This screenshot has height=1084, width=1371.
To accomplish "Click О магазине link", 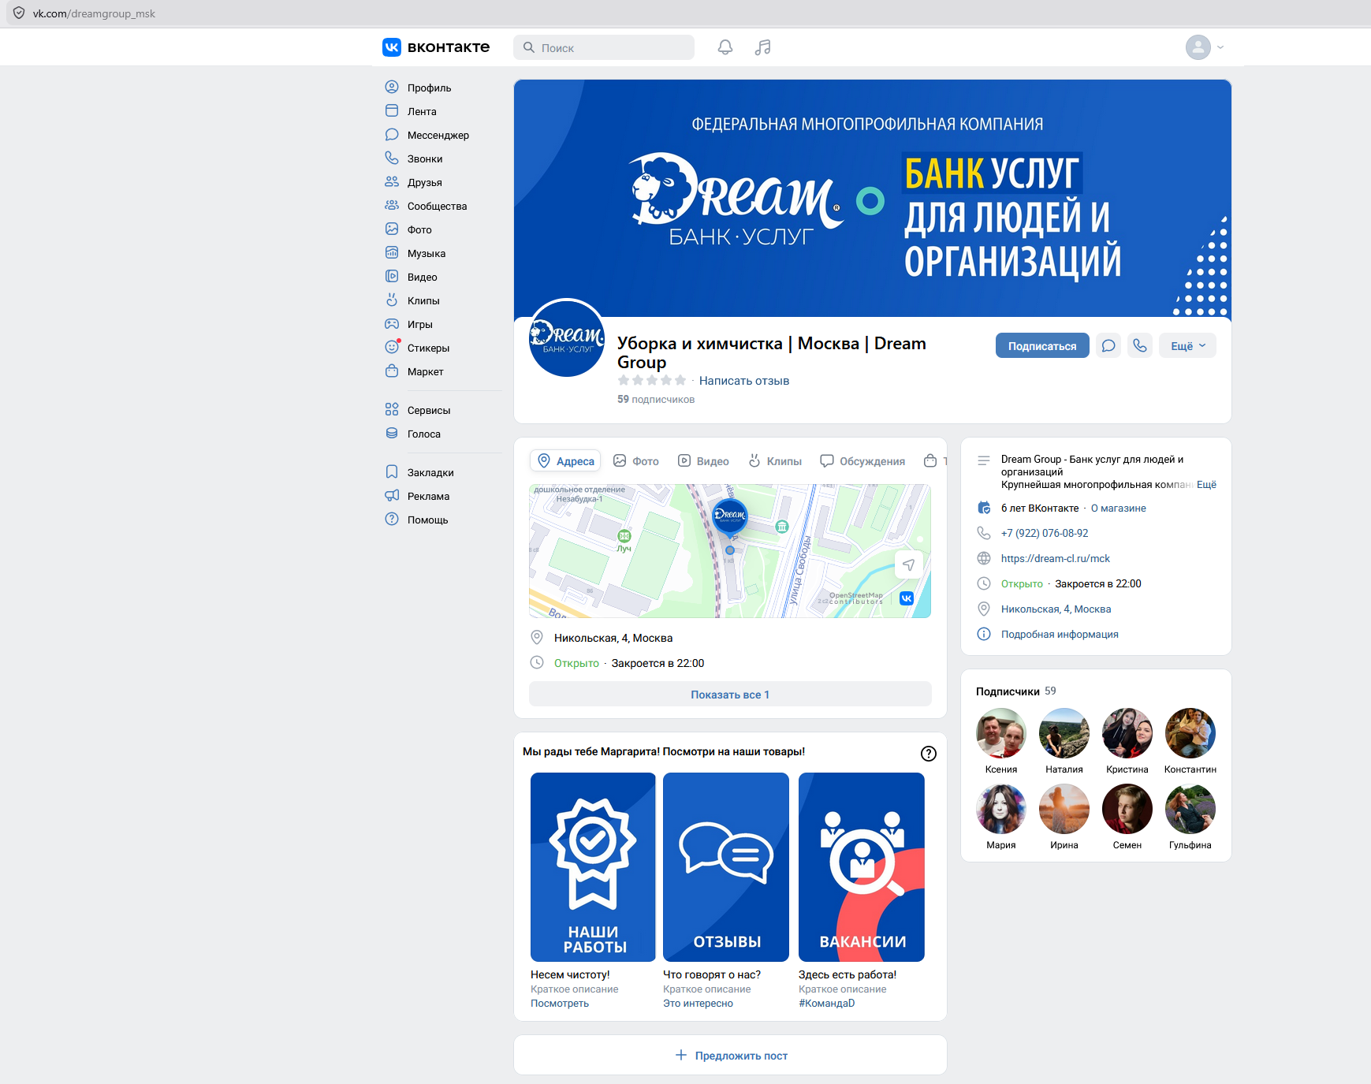I will point(1119,508).
